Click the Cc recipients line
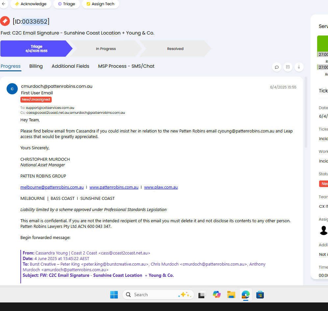 pos(73,113)
